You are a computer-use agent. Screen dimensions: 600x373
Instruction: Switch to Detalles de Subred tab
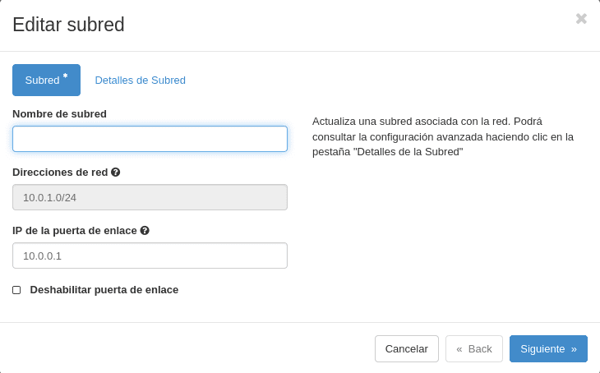coord(140,81)
